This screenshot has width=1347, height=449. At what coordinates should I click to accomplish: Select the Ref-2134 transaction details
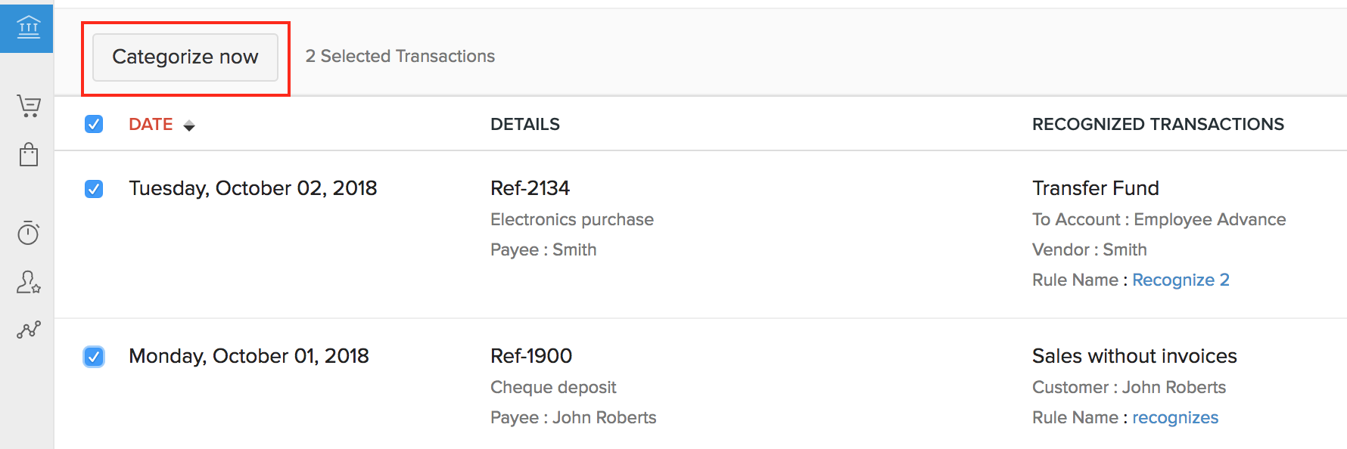pos(530,188)
